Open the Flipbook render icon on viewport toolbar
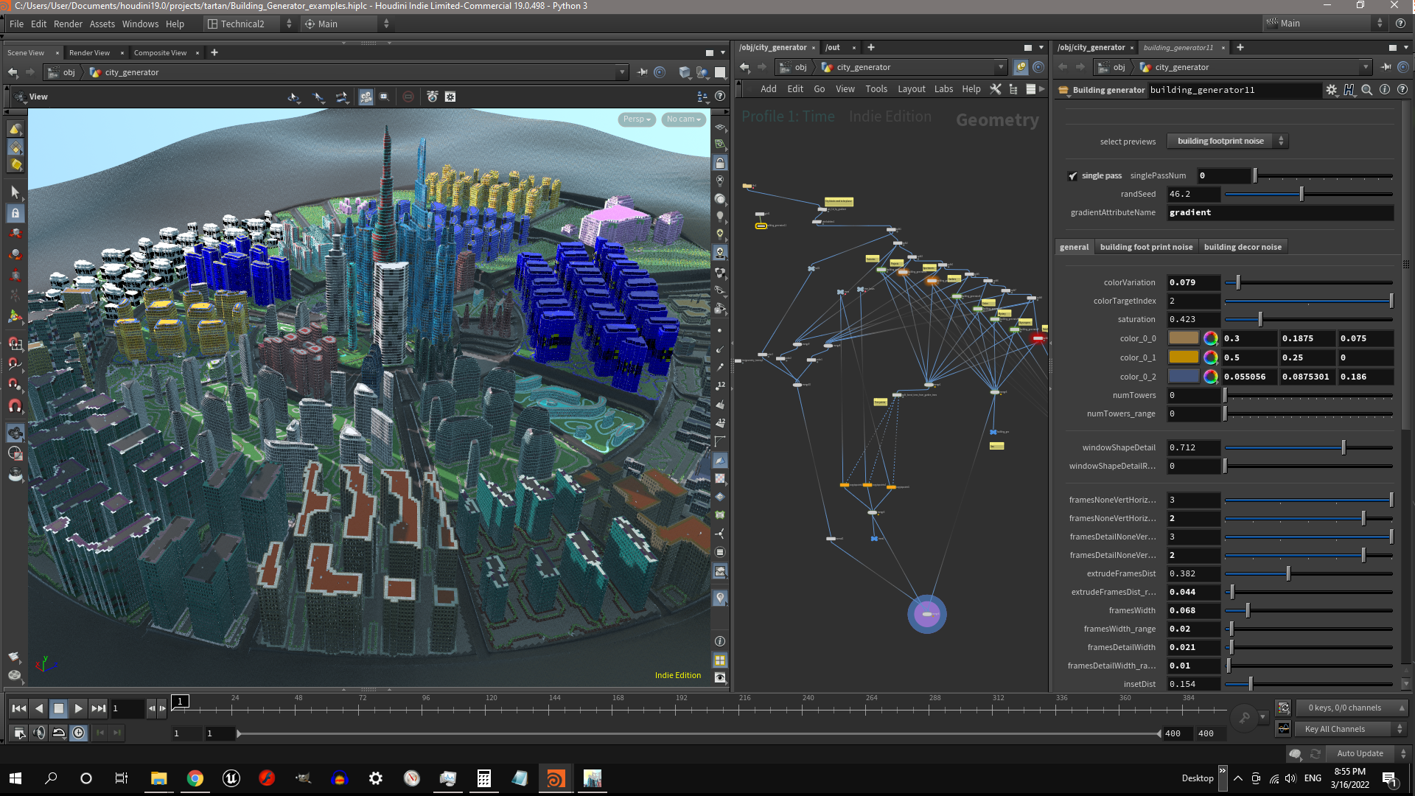 [x=433, y=97]
